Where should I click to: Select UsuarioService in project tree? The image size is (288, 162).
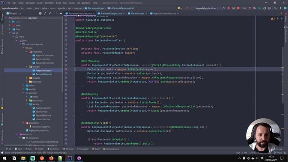pyautogui.click(x=43, y=119)
